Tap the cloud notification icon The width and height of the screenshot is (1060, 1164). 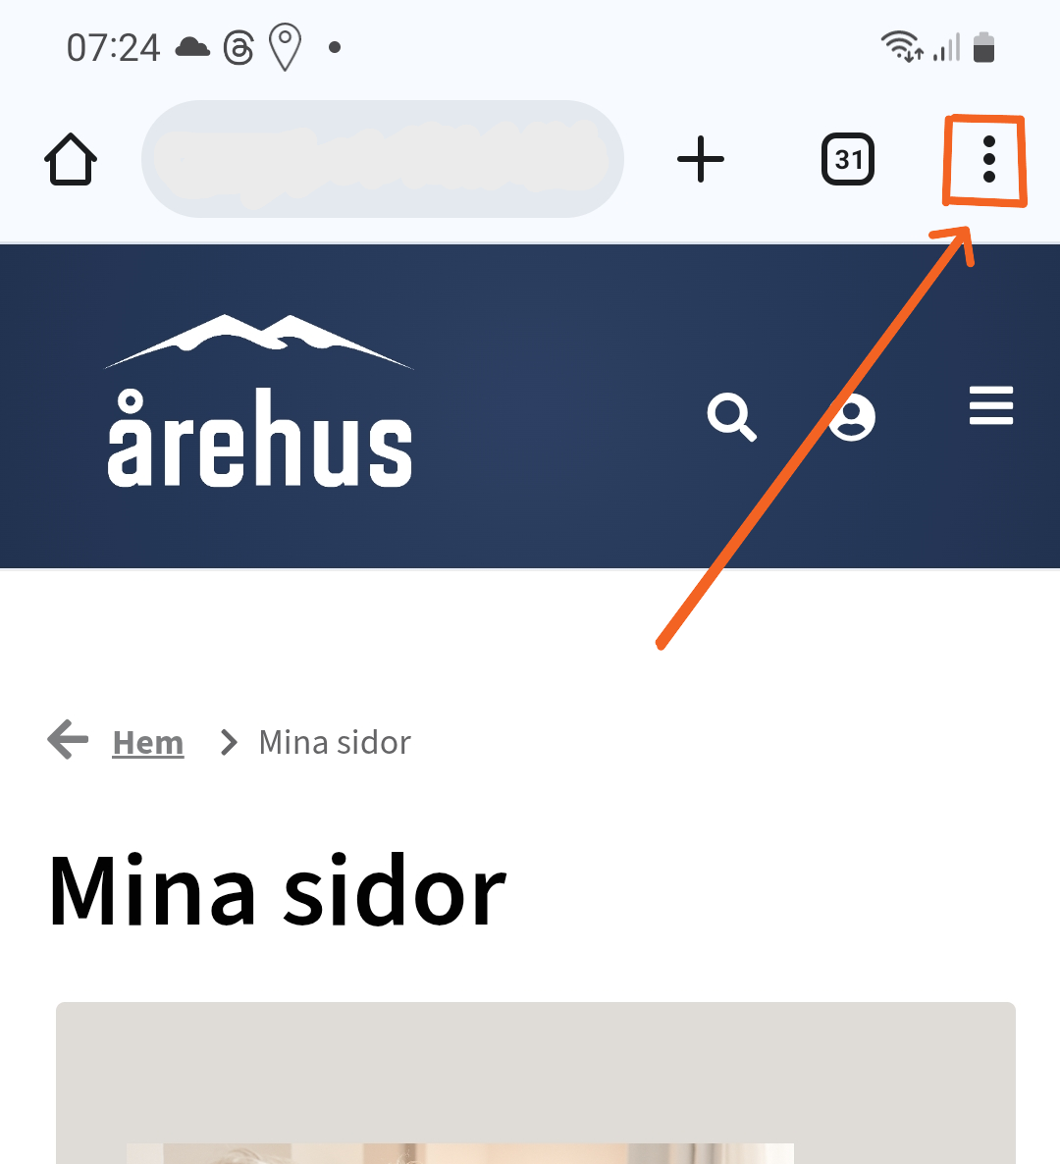coord(192,47)
